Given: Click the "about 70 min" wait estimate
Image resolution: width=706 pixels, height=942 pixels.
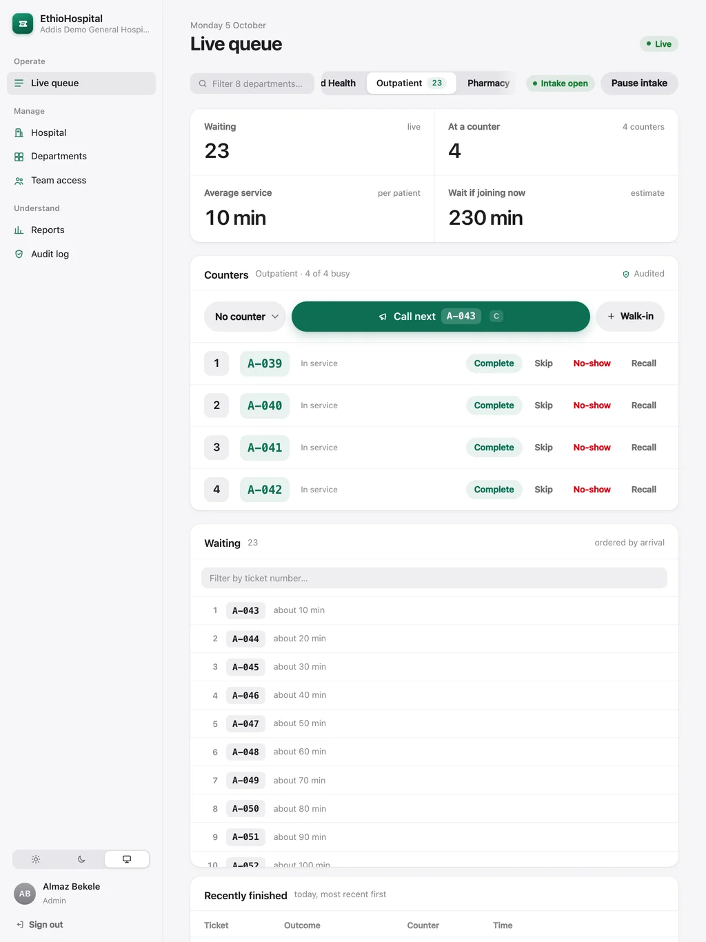Looking at the screenshot, I should tap(299, 781).
